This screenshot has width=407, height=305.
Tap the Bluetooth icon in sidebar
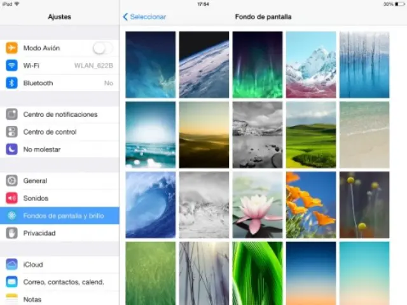pyautogui.click(x=11, y=83)
